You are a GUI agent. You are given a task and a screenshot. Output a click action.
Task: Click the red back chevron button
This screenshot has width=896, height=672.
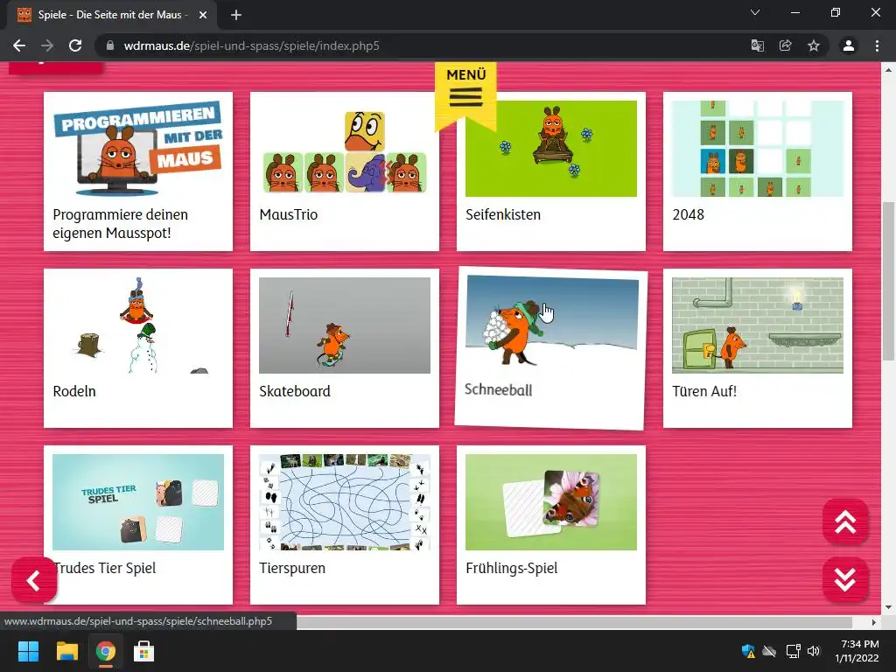click(x=34, y=581)
